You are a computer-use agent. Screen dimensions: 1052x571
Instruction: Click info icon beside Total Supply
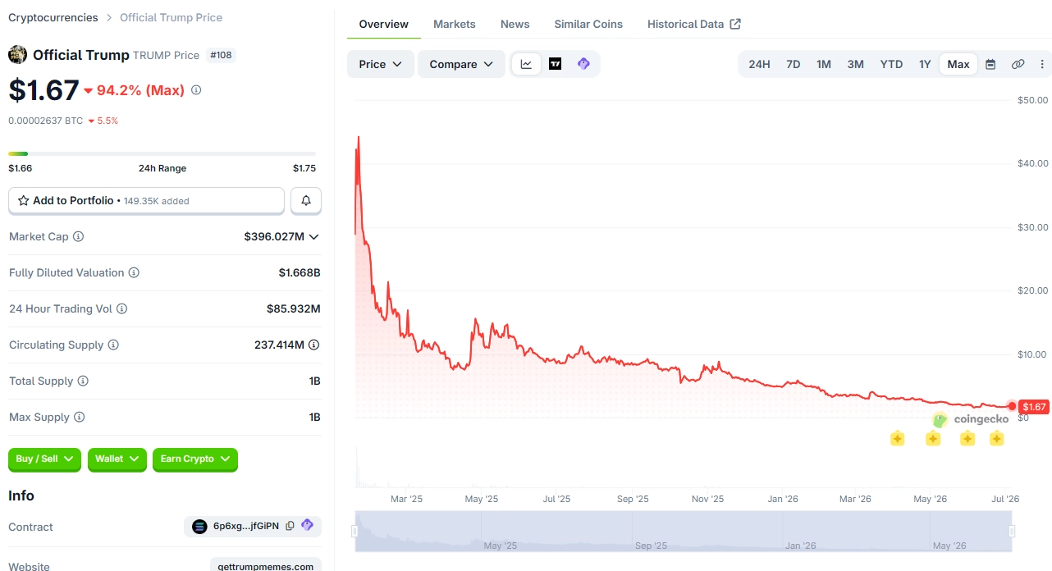click(x=83, y=381)
